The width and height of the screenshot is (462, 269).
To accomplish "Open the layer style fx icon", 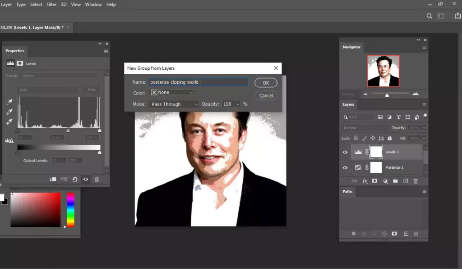I will pyautogui.click(x=365, y=181).
